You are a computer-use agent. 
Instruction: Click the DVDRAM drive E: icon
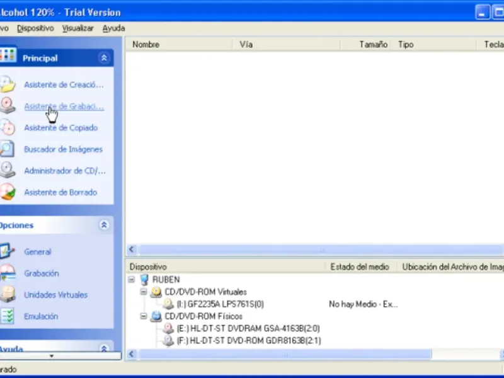(168, 328)
